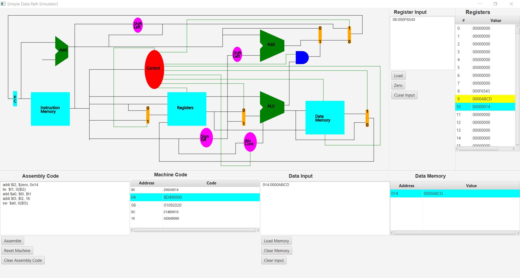Click the Data Memory block

click(x=325, y=118)
